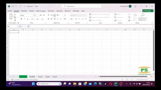Apply Percent style format
This screenshot has height=90, width=161.
click(76, 19)
